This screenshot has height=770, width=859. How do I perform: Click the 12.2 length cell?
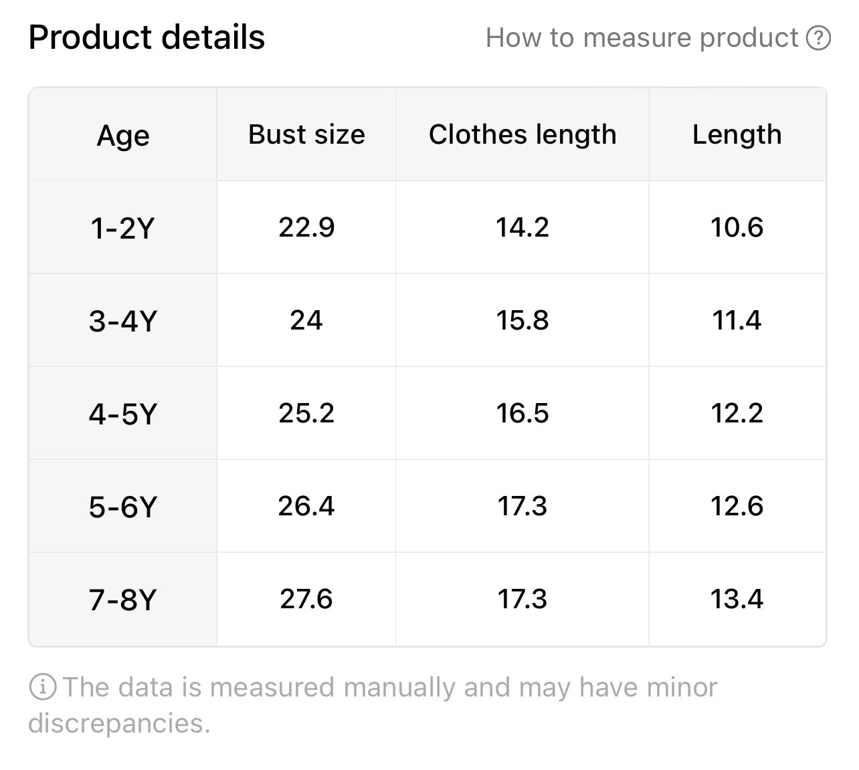[737, 413]
